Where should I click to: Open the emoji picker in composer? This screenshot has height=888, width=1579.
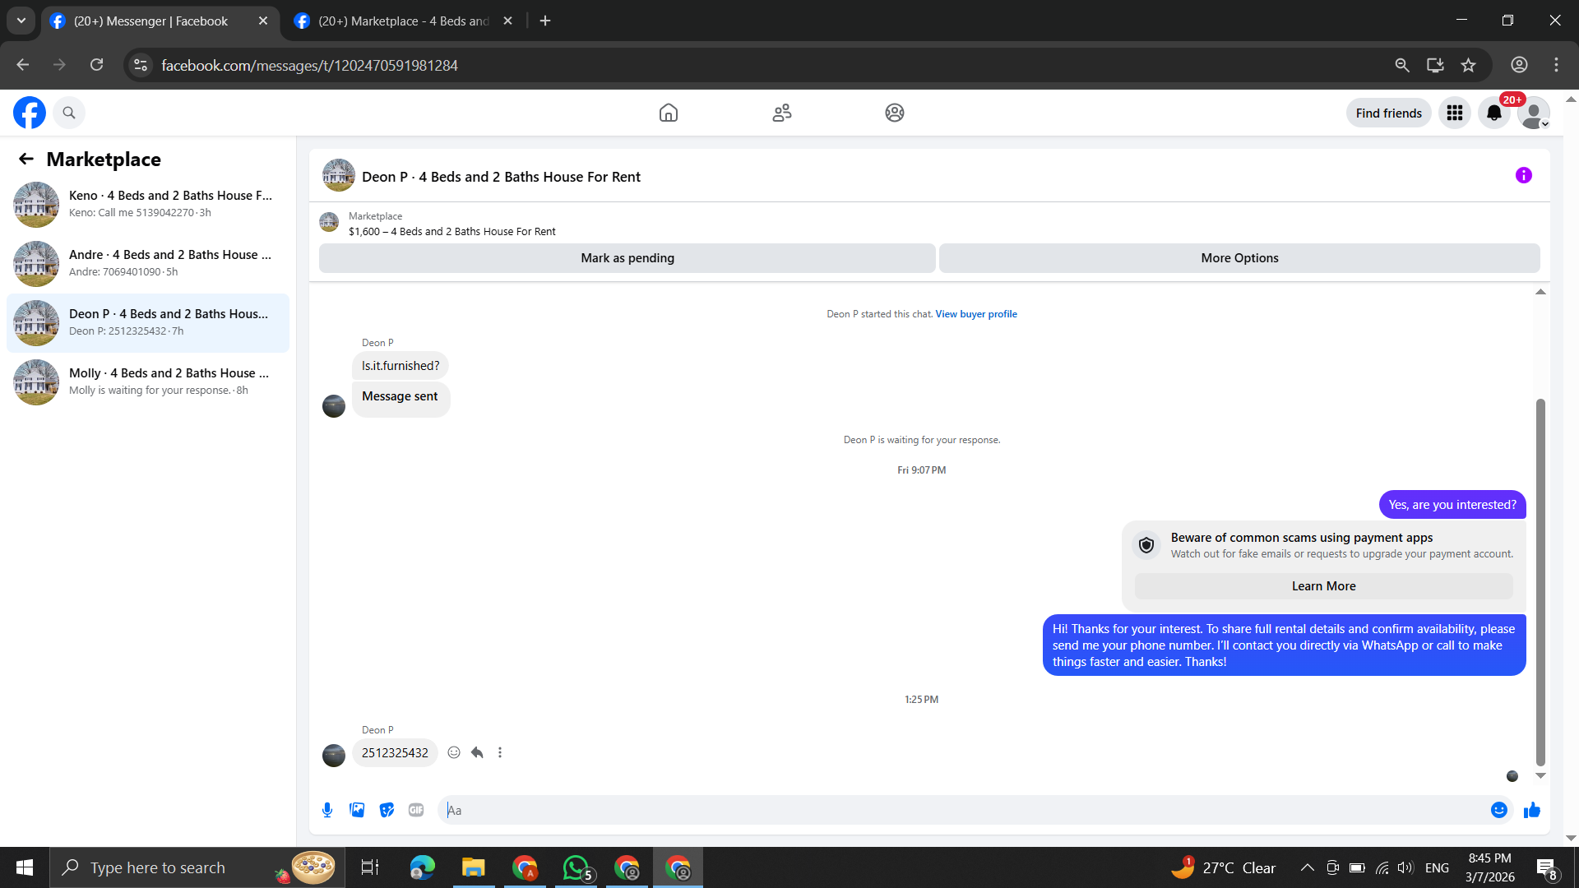coord(1499,810)
